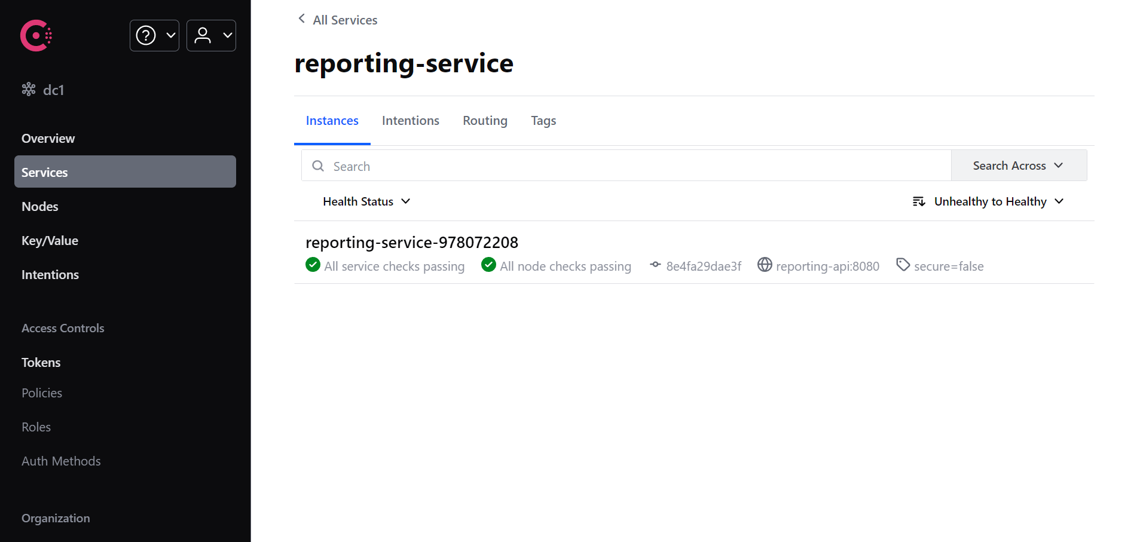Image resolution: width=1137 pixels, height=542 pixels.
Task: Click the globe icon beside reporting-api:8080
Action: [765, 265]
